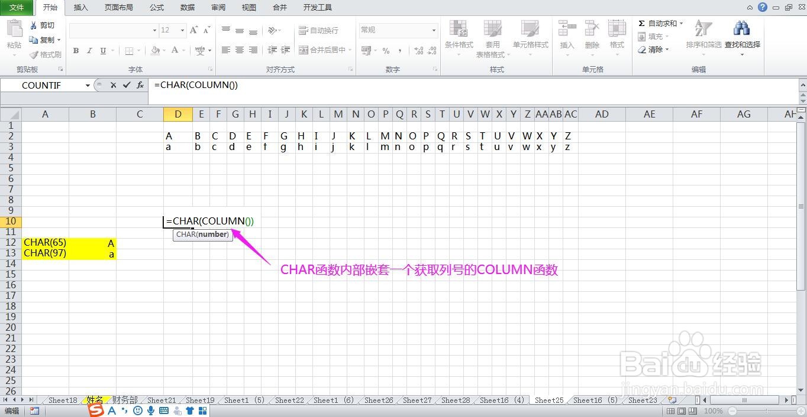The width and height of the screenshot is (807, 417).
Task: Center text horizontally in the cell
Action: (x=240, y=50)
